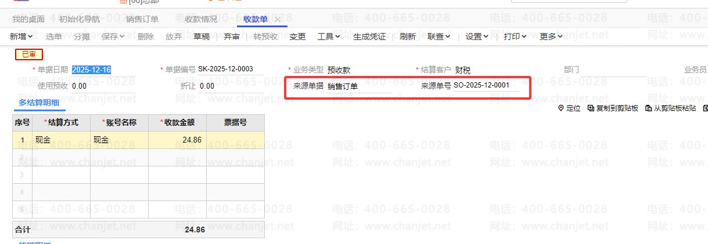
Task: Click the 部门 input field
Action: 614,70
